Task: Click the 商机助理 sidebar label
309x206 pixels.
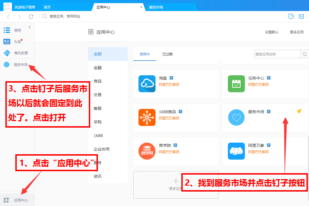Action: (x=21, y=53)
